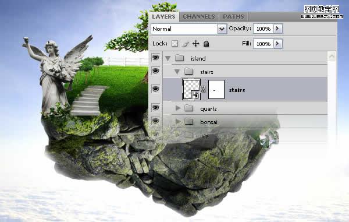The width and height of the screenshot is (349, 222).
Task: Select the stairs layer smart object thumbnail
Action: click(191, 89)
